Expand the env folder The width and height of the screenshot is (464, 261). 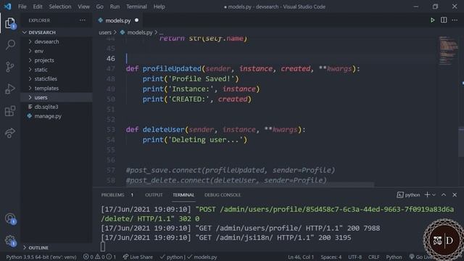(57, 51)
